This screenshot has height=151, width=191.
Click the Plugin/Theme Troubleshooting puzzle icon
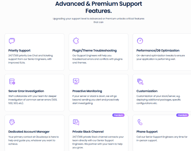pos(76,41)
